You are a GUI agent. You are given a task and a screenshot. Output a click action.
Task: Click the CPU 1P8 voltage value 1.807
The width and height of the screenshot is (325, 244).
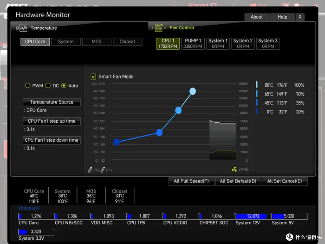[144, 216]
